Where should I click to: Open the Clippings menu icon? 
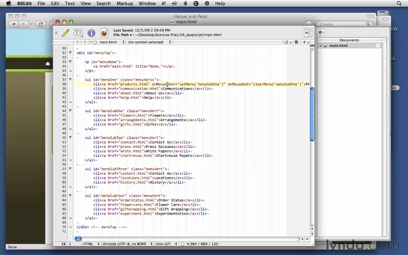coord(185,3)
